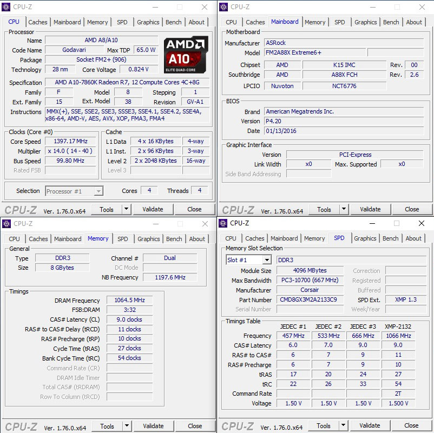Click the motherboard Model field FM2A88X Extreme6+
434x433 pixels.
(315, 52)
